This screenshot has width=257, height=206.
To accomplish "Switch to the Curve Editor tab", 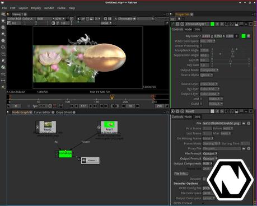I will click(x=42, y=113).
